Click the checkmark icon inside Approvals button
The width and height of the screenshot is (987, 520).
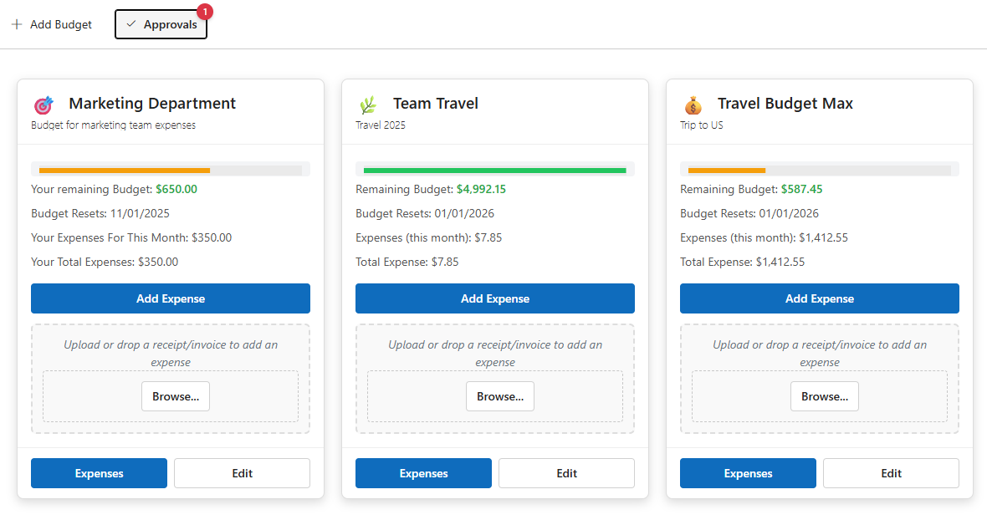pyautogui.click(x=131, y=24)
